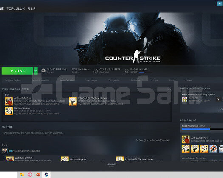Click the R.I.P avatar in activity feed

tap(5, 151)
